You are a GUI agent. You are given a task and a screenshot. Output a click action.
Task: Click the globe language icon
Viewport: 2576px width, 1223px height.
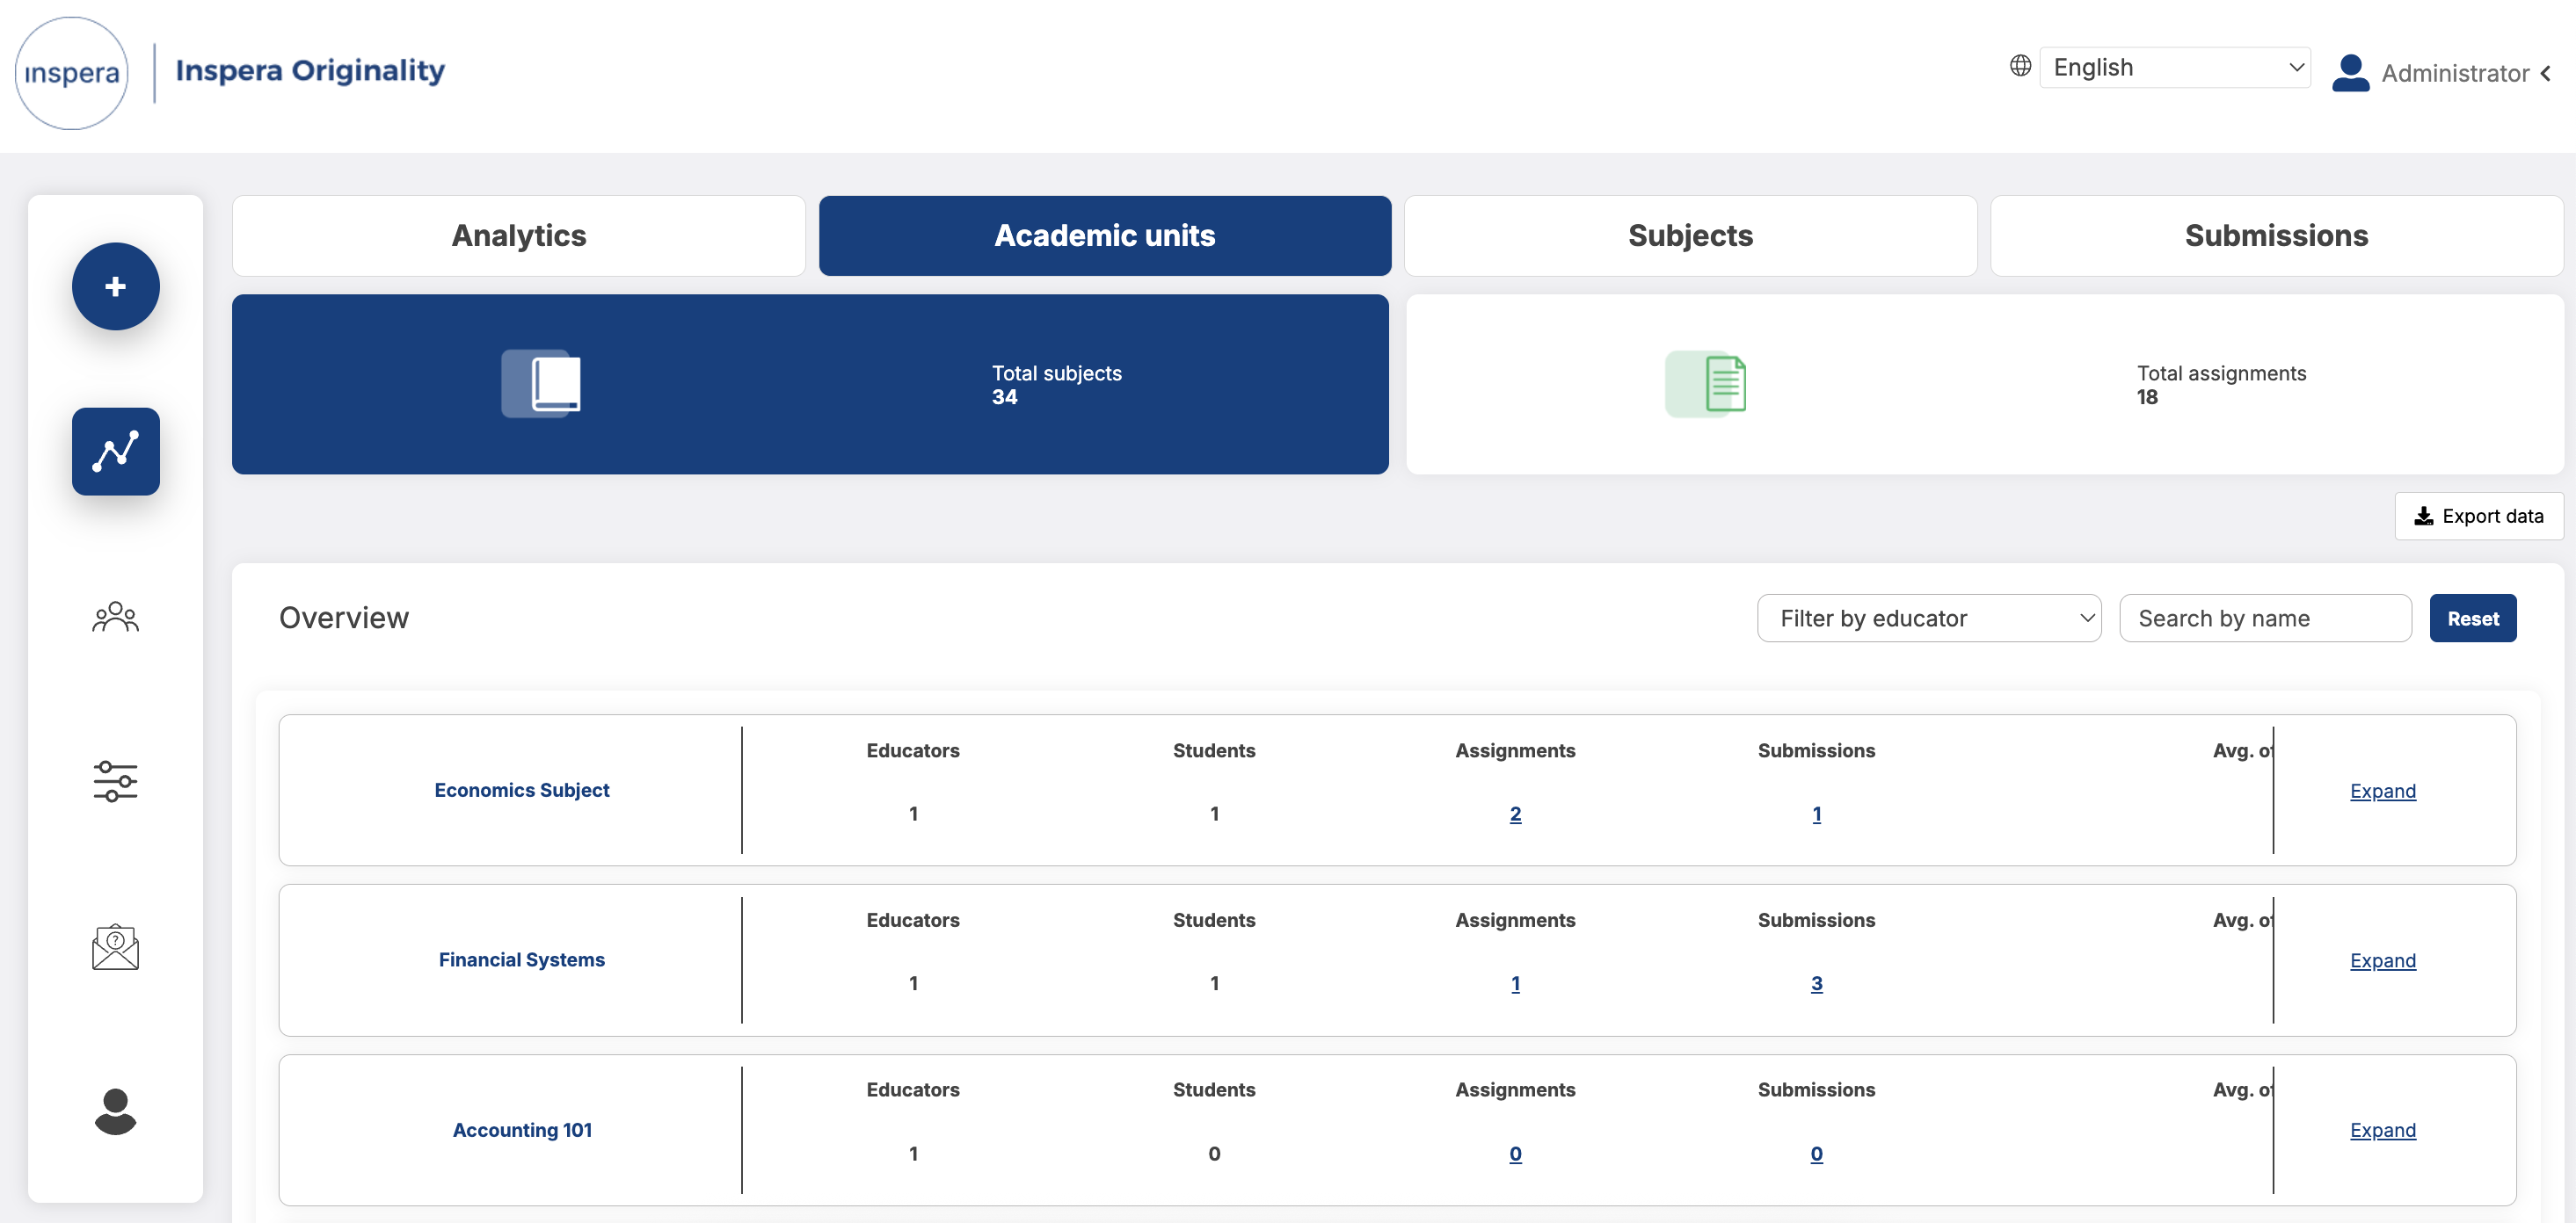[2021, 66]
